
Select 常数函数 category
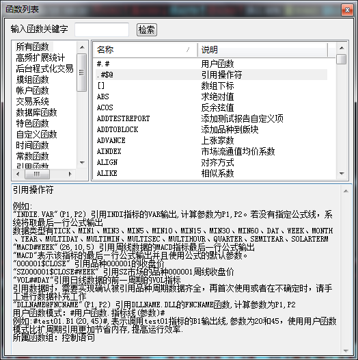coord(32,156)
